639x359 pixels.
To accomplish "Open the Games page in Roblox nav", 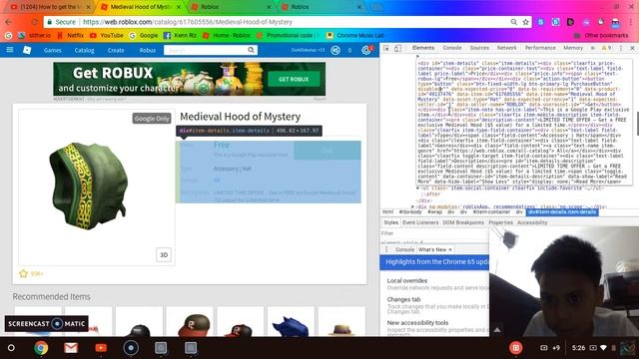I will [x=53, y=50].
